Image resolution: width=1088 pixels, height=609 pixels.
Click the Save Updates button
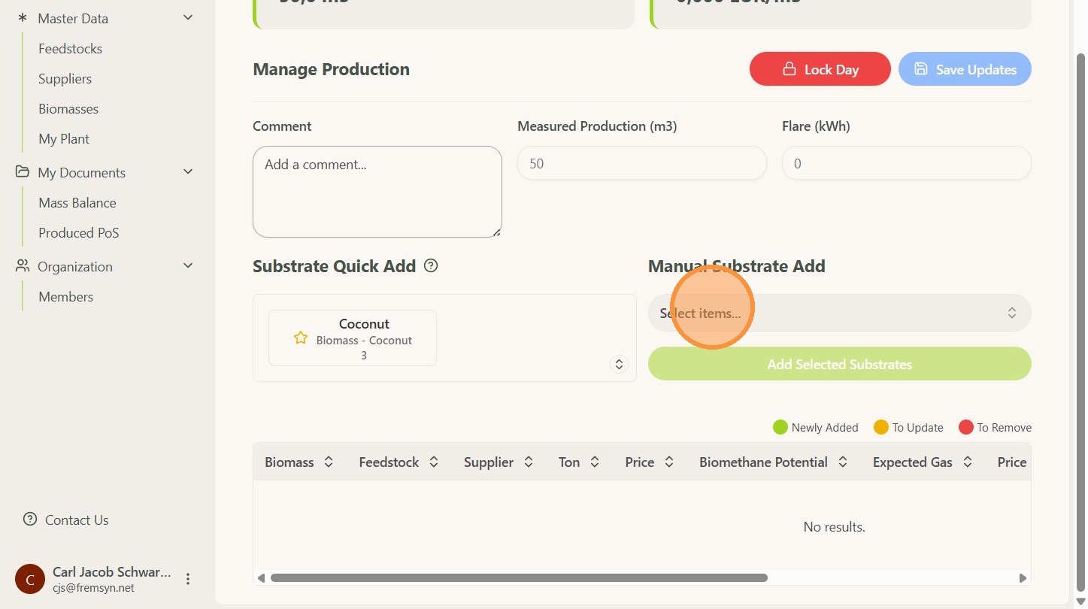pos(965,69)
